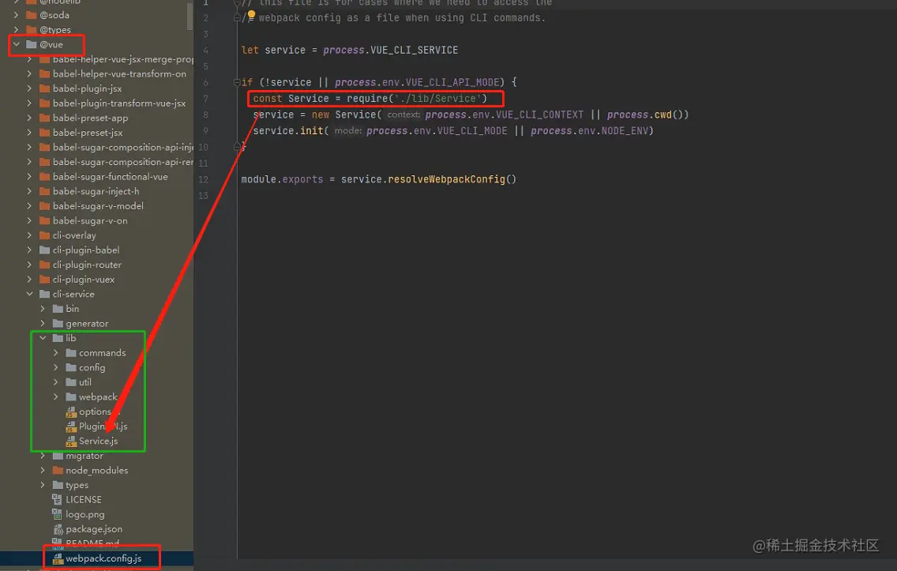
Task: Click cwd in line 8
Action: (663, 115)
